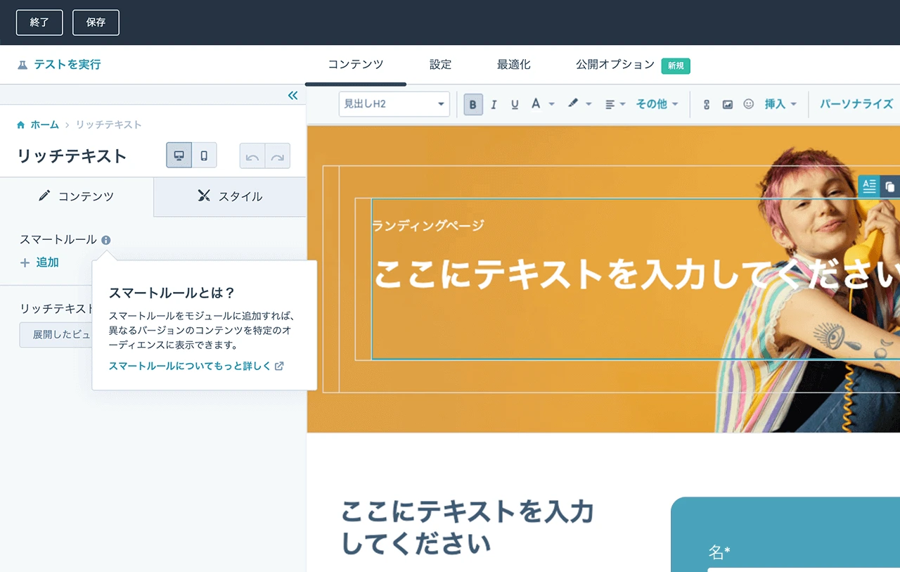Open the 設定 tab

441,65
